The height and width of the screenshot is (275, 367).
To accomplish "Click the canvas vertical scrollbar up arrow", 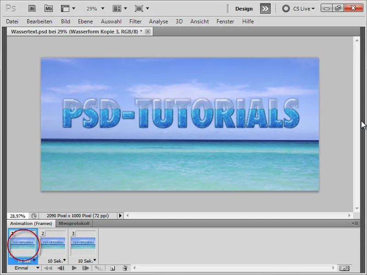I will [x=357, y=40].
